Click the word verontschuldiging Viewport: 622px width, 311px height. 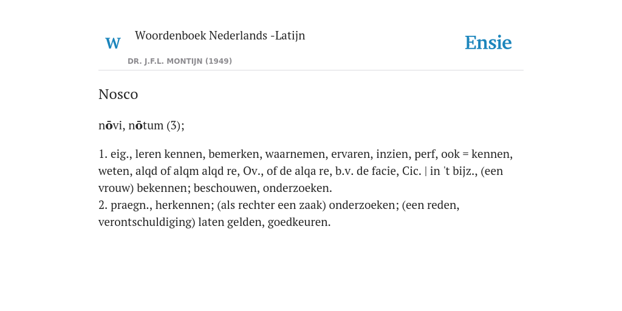[147, 222]
